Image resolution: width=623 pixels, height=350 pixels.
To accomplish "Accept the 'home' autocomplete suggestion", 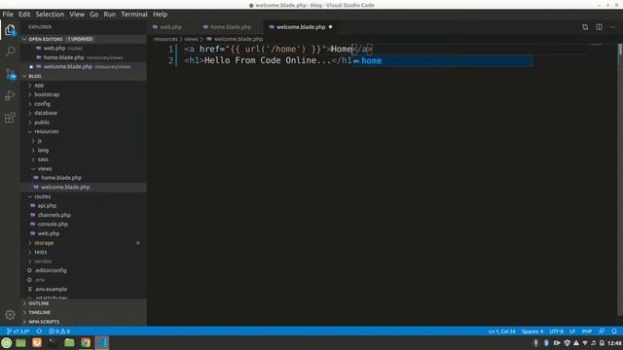I will tap(442, 60).
